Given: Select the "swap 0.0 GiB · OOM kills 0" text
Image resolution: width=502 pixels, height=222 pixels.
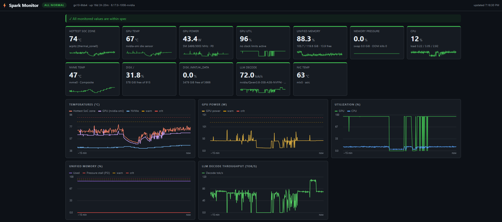Looking at the screenshot, I should coord(370,46).
